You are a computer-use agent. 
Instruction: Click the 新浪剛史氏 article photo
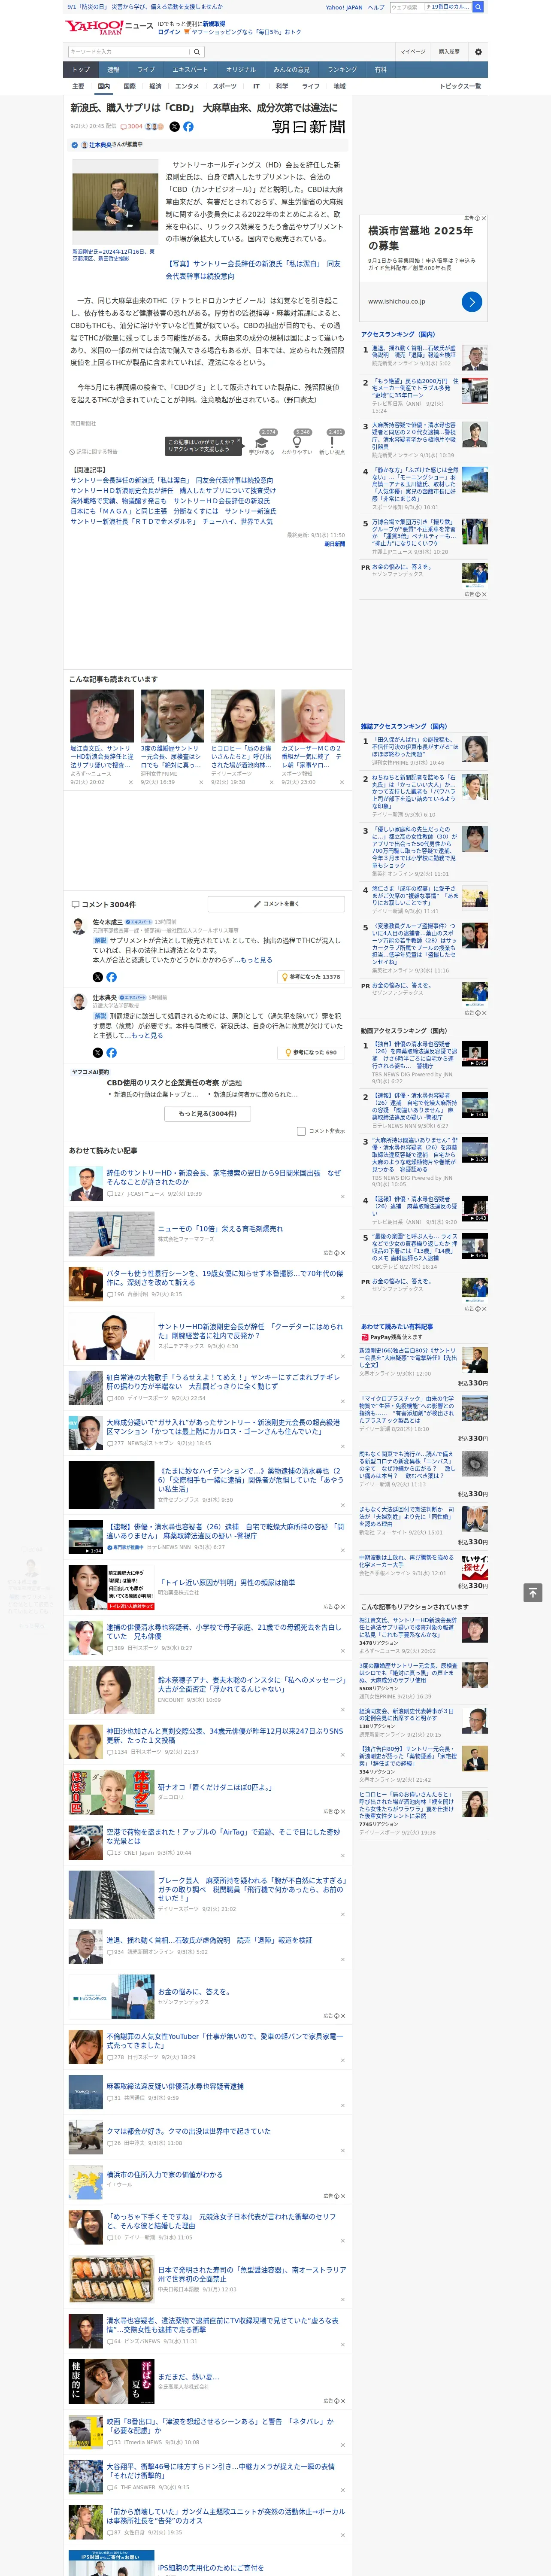point(115,202)
